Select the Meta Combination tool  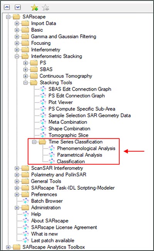68,122
